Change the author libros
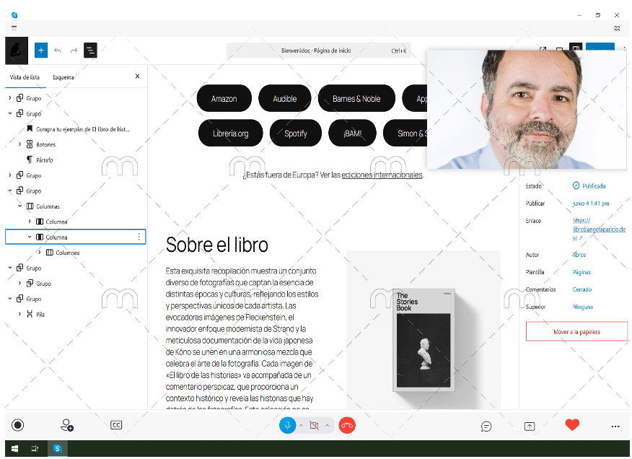The width and height of the screenshot is (632, 459). 579,255
